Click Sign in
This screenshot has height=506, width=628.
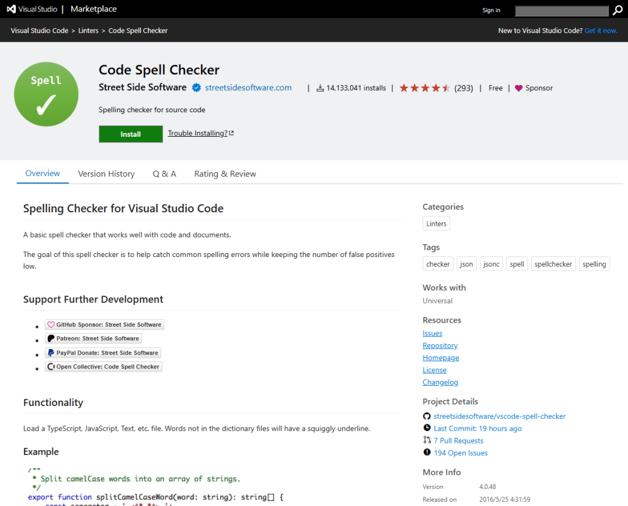[x=491, y=10]
